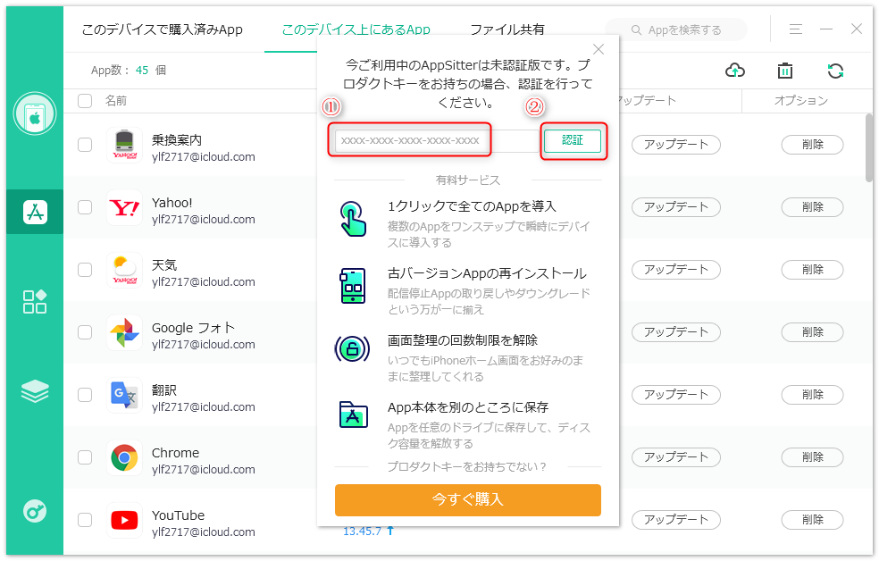Check the box for 乗換案内
The height and width of the screenshot is (561, 879).
[x=85, y=145]
